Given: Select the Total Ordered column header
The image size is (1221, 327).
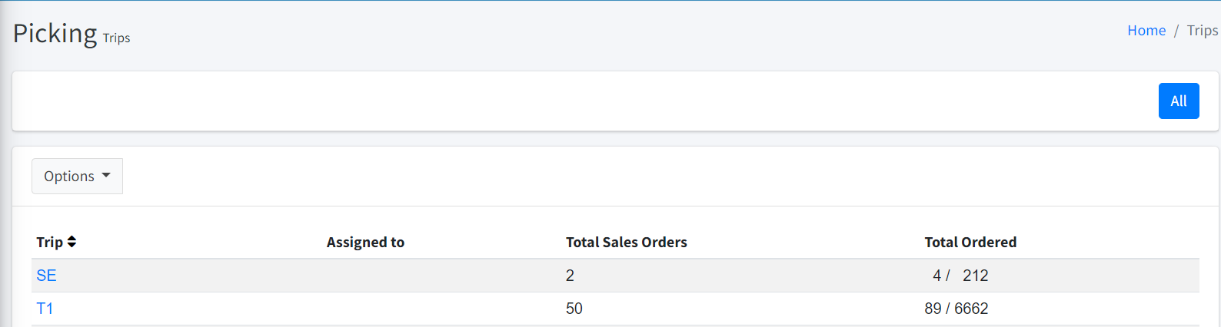Looking at the screenshot, I should pos(970,243).
